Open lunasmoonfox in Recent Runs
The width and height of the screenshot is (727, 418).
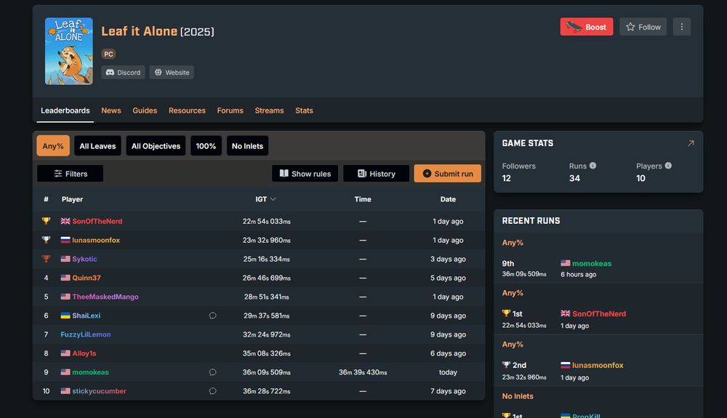(x=598, y=365)
